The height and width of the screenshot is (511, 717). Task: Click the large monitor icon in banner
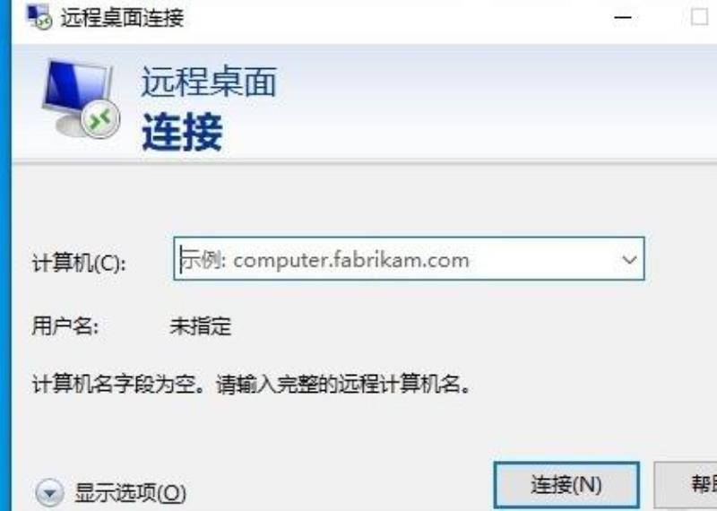[x=81, y=100]
